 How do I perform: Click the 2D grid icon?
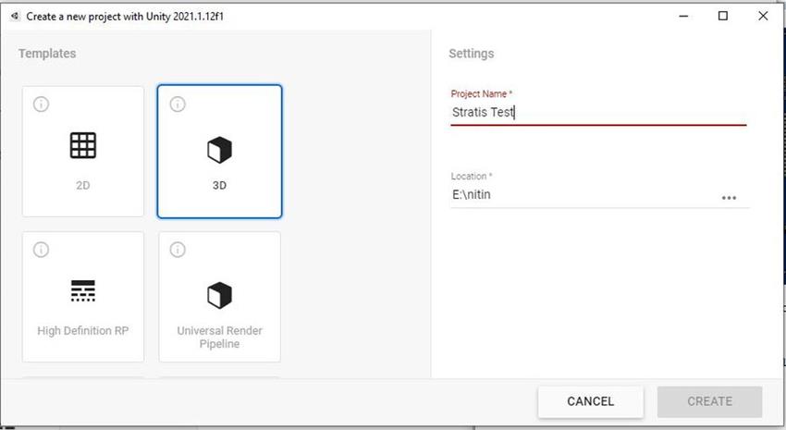83,145
